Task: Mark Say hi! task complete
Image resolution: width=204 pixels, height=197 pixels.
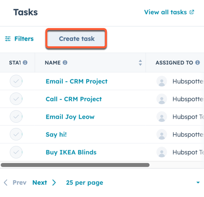Action: point(16,134)
